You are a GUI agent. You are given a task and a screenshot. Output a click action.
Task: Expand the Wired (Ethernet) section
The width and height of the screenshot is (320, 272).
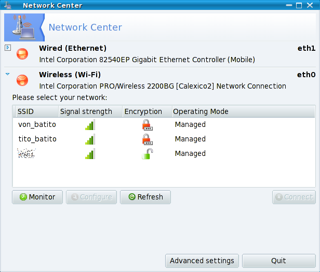coord(7,48)
